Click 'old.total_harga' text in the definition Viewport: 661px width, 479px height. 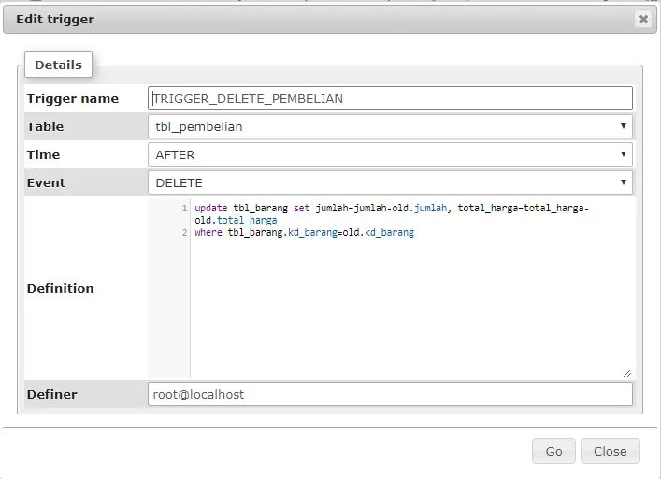(236, 220)
